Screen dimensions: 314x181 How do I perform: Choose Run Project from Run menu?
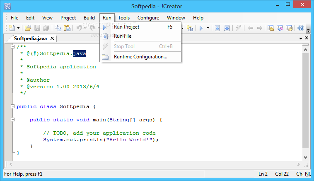(x=140, y=27)
